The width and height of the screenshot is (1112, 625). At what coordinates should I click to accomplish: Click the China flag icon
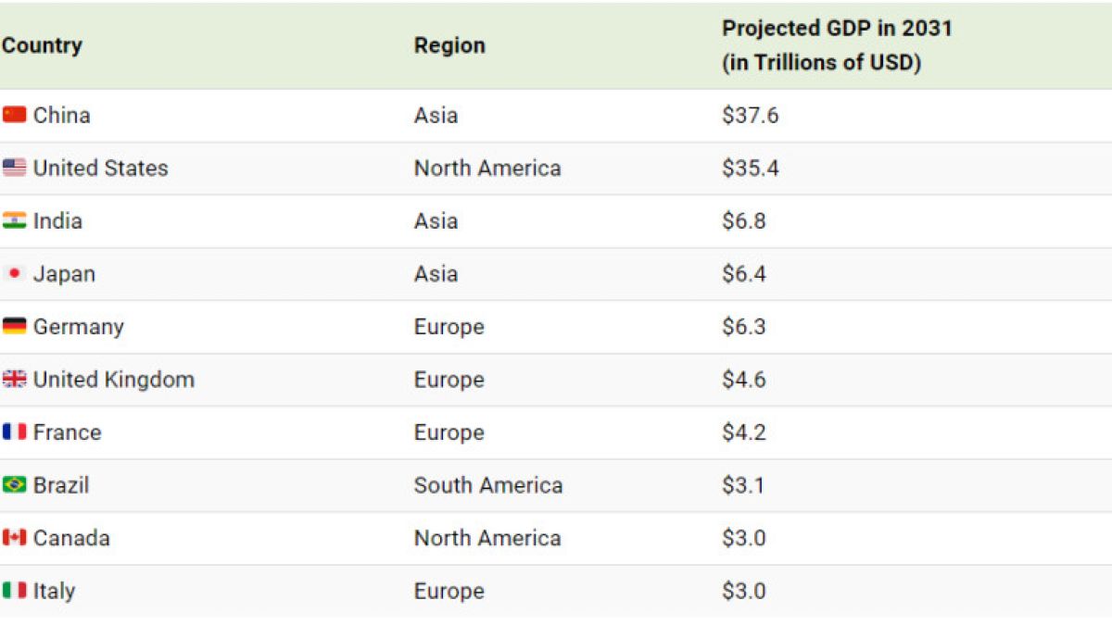(x=14, y=115)
